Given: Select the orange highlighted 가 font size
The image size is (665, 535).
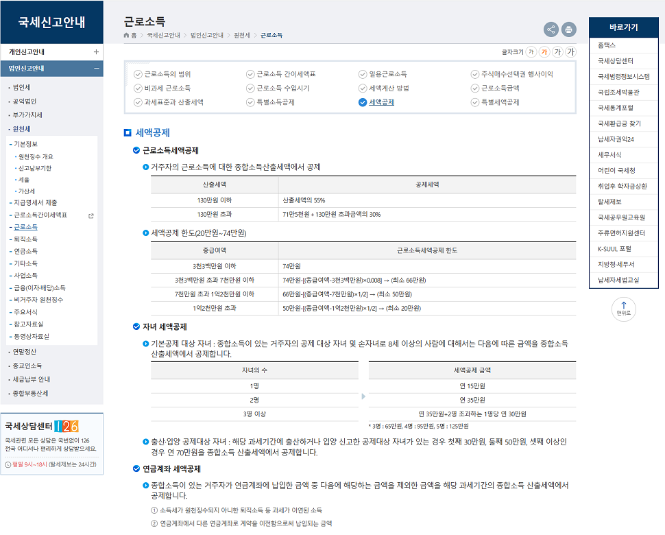Looking at the screenshot, I should coord(544,51).
